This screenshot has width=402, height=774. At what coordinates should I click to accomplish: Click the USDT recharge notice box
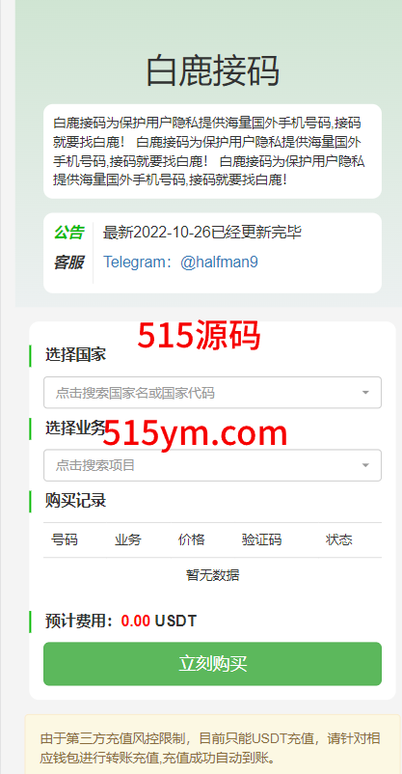pos(213,744)
